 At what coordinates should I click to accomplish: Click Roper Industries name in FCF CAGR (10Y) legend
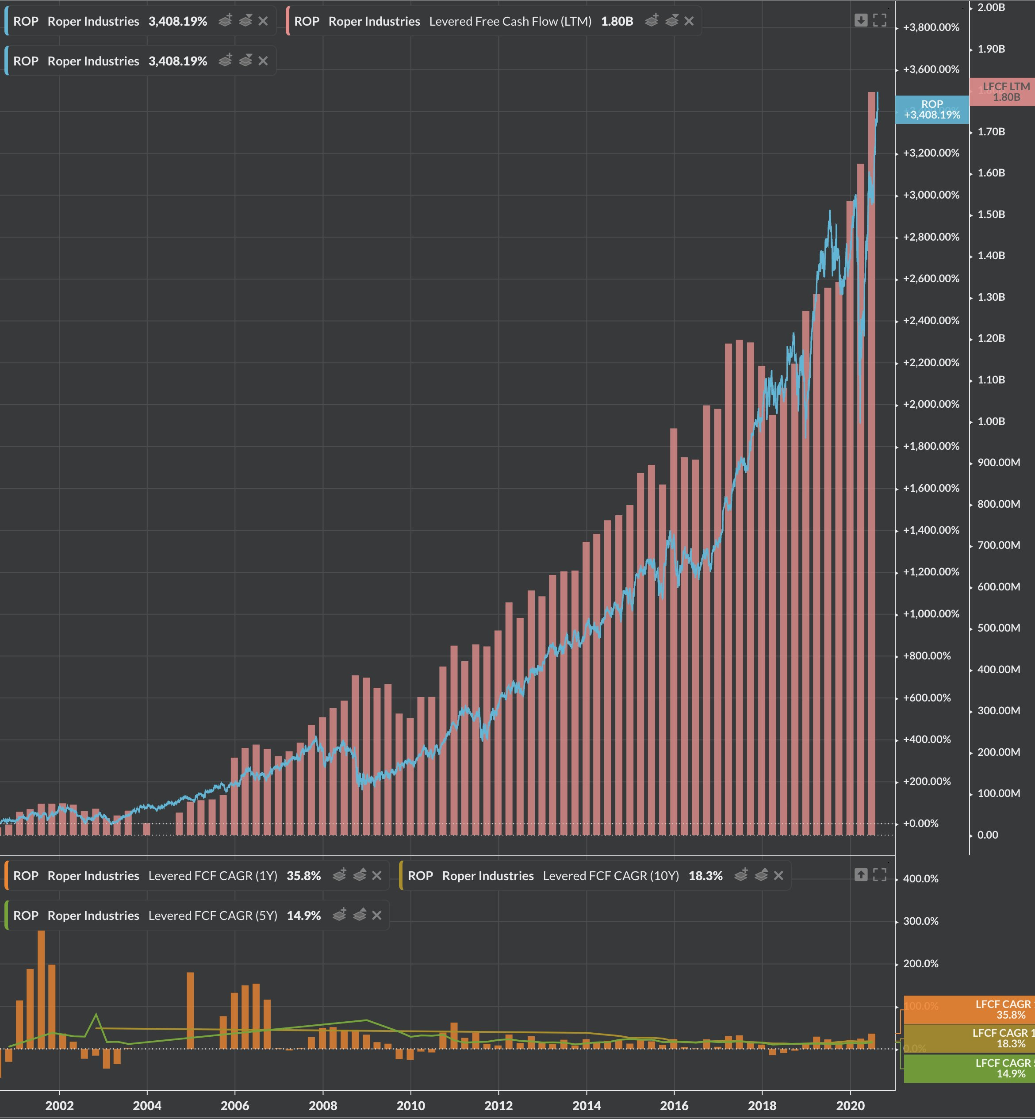coord(488,875)
